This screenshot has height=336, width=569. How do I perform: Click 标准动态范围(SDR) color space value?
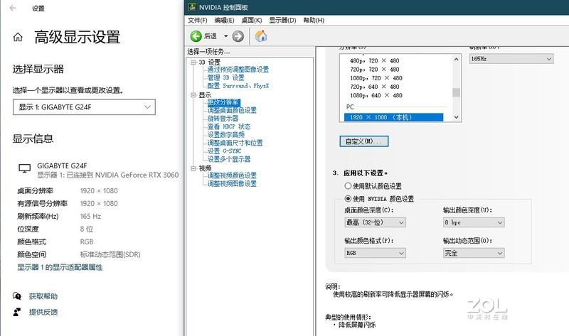point(110,254)
